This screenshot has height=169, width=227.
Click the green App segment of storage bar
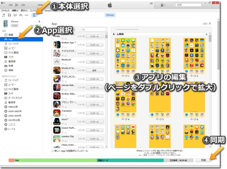click(56, 160)
